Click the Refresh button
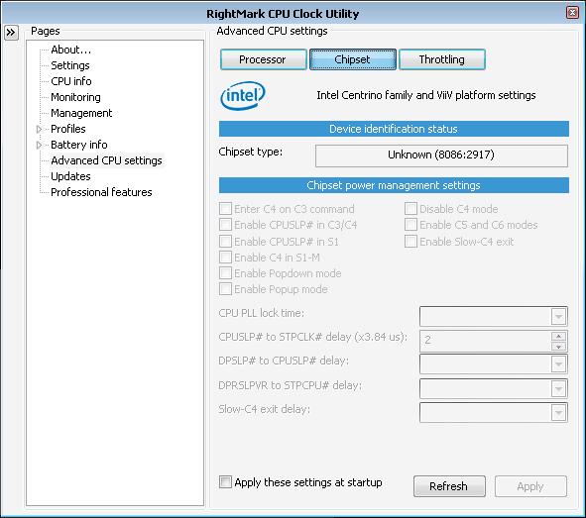This screenshot has width=586, height=518. 449,486
